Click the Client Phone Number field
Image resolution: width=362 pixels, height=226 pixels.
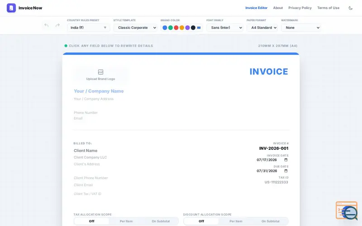tap(91, 178)
